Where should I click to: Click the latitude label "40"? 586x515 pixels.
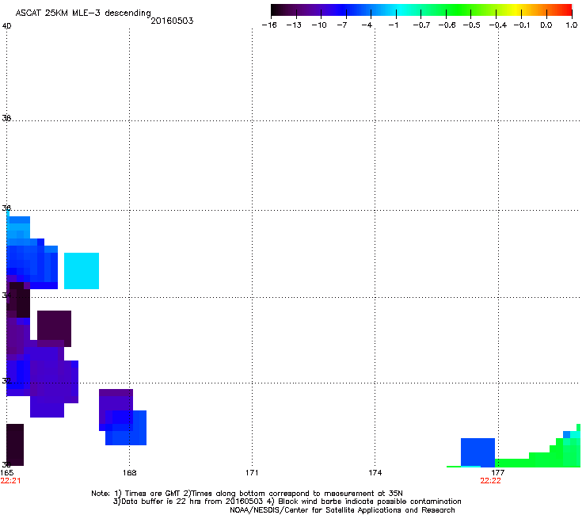(x=6, y=26)
